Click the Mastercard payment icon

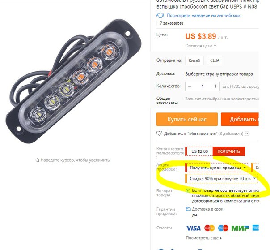click(209, 228)
